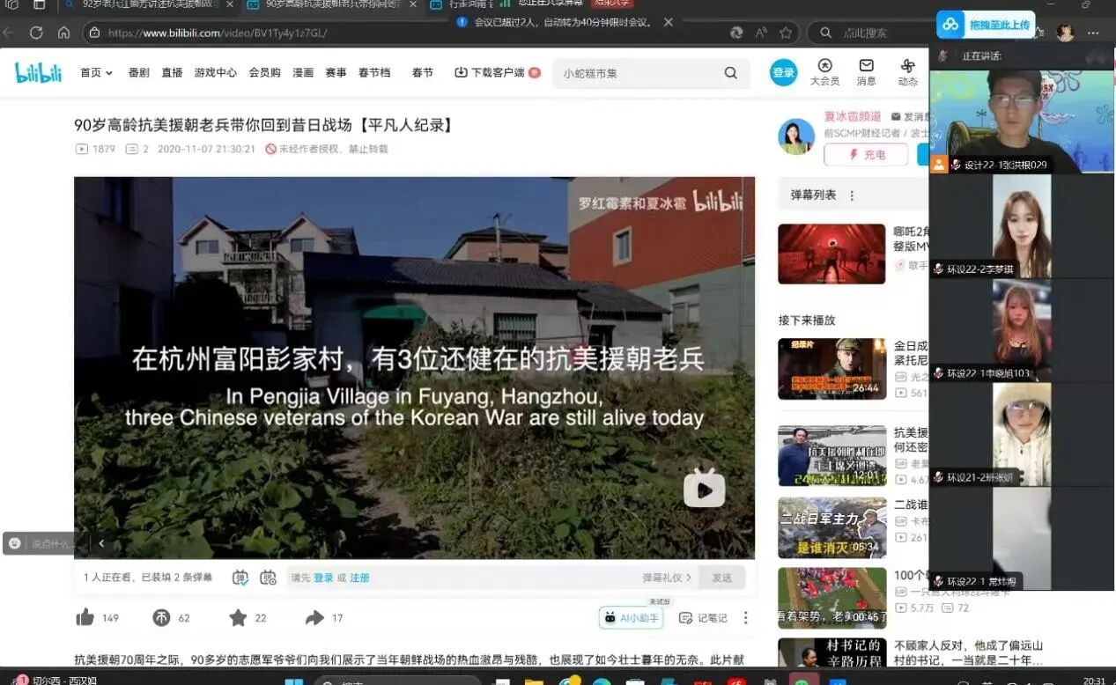1116x685 pixels.
Task: Favorite the video with star icon
Action: (238, 618)
